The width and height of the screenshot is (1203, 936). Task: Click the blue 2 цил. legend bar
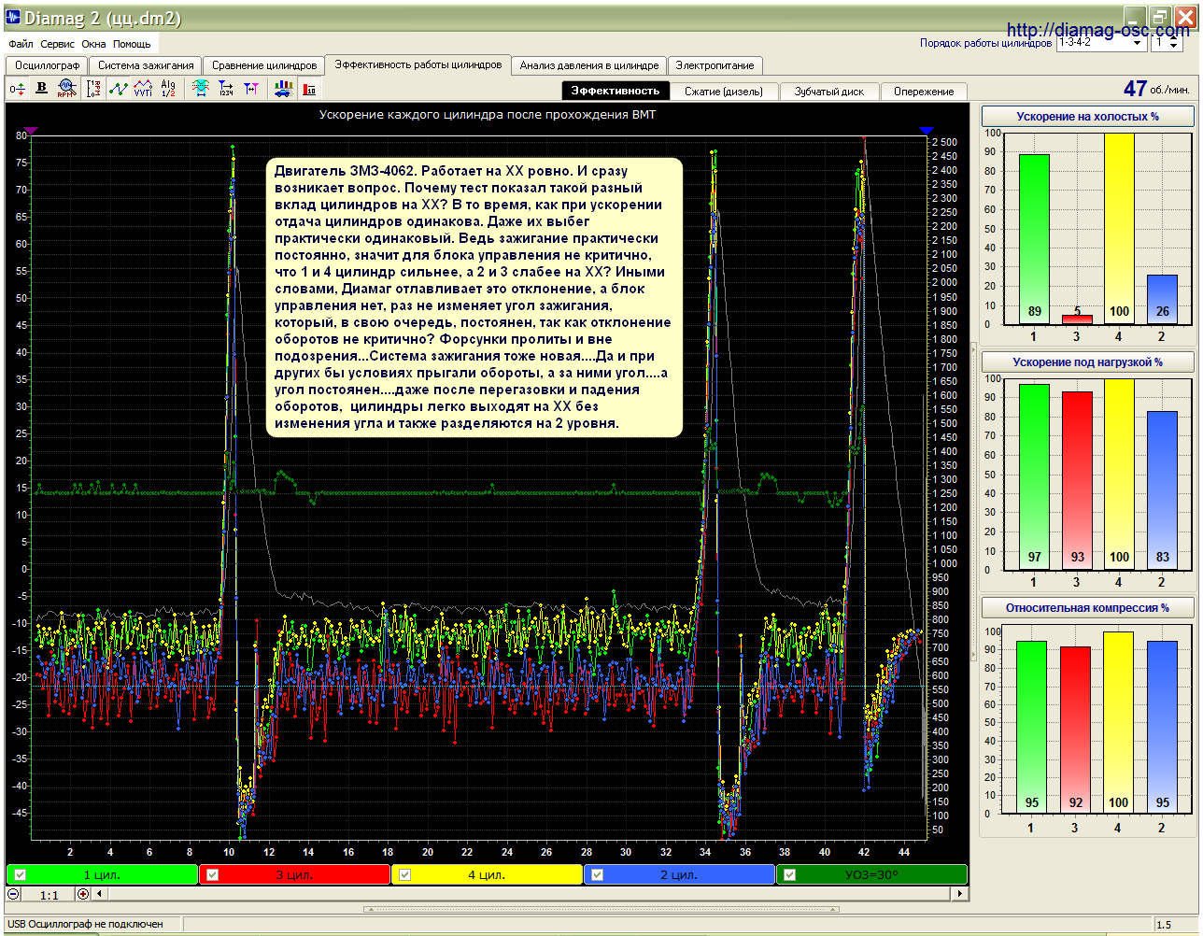[680, 875]
